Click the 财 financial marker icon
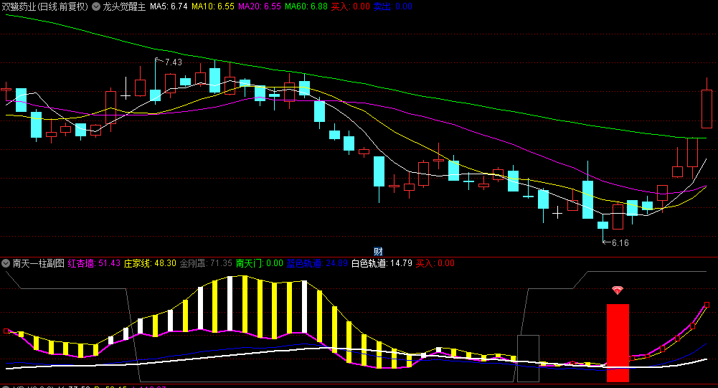Viewport: 718px width, 388px height. point(378,252)
